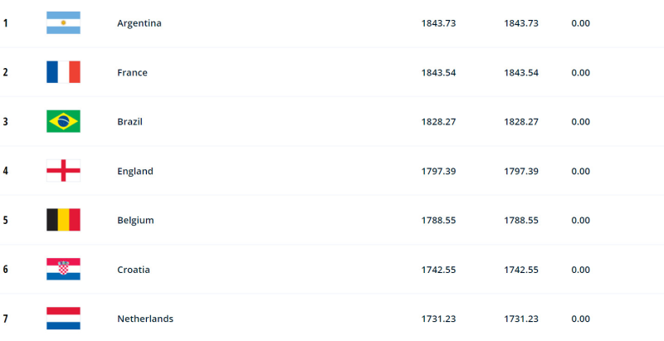Click rank number 6 for Croatia
664x341 pixels.
(x=5, y=270)
